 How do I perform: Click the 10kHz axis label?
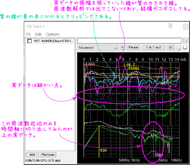176,160
